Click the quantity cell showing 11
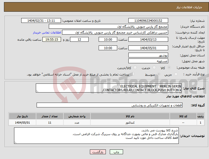This screenshot has height=159, width=209. coord(50,123)
